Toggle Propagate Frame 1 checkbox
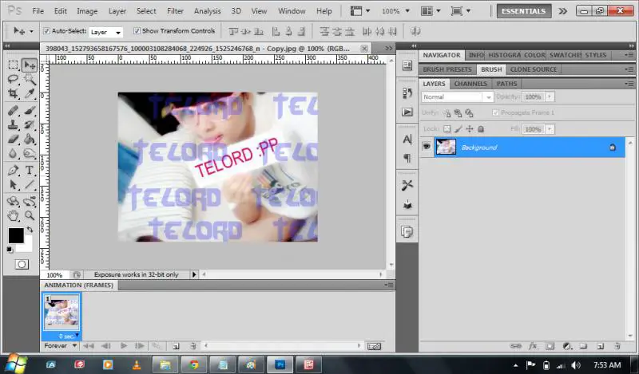The height and width of the screenshot is (374, 639). [495, 112]
